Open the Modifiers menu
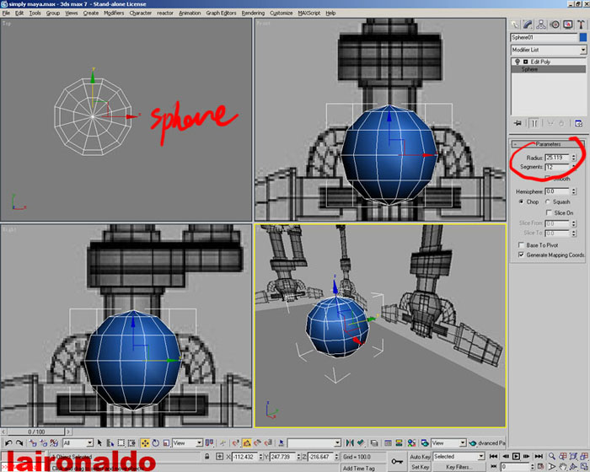 click(x=114, y=13)
